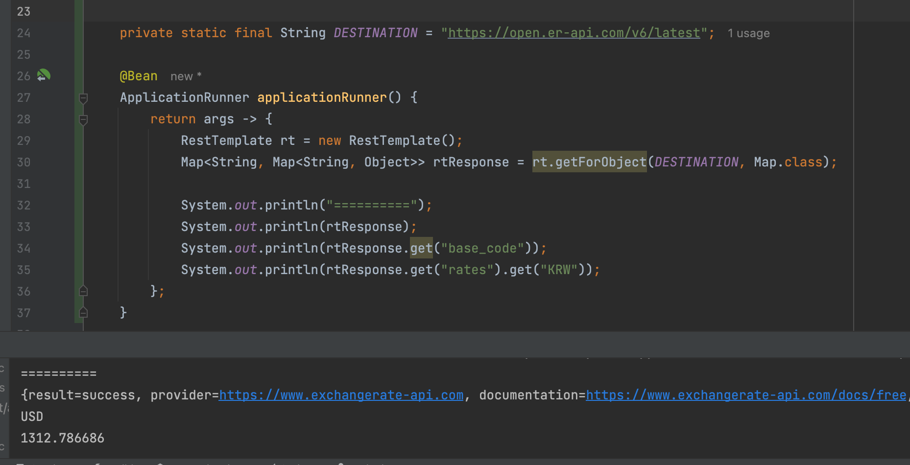Viewport: 910px width, 465px height.
Task: Click the Map.class argument on line 30
Action: click(x=788, y=162)
